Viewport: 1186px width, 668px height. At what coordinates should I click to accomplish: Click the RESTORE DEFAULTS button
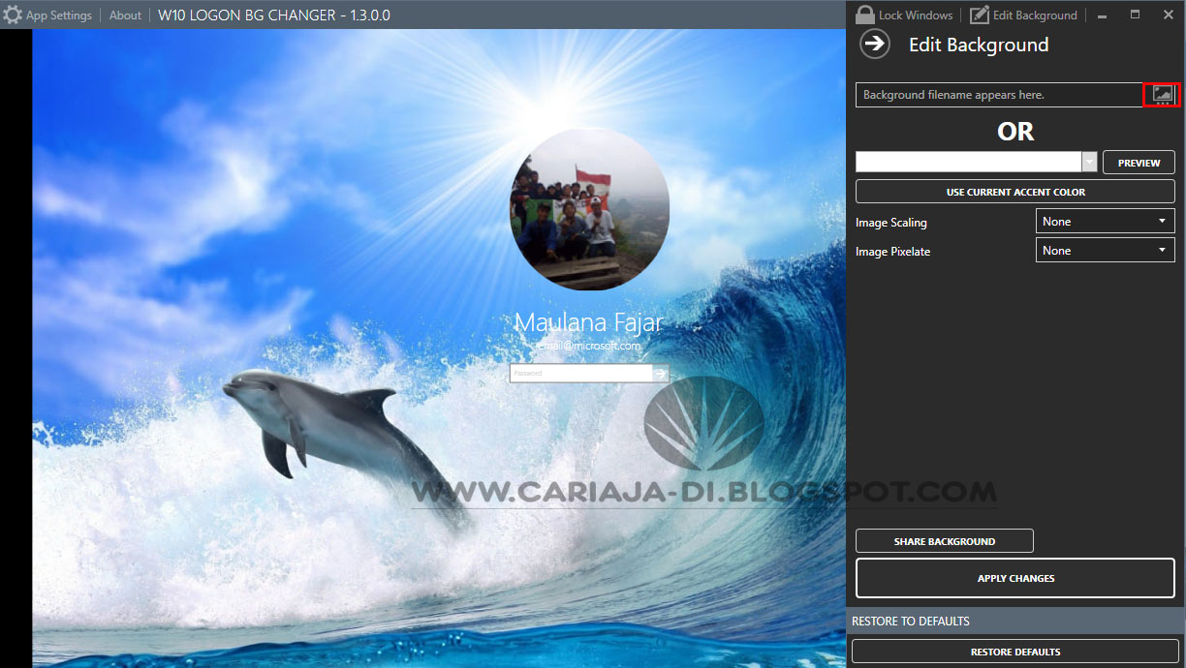(1014, 652)
